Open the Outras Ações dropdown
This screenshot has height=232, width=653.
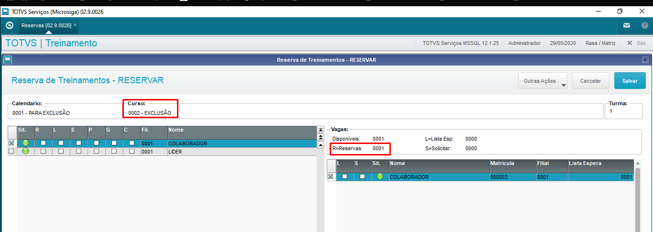point(542,81)
